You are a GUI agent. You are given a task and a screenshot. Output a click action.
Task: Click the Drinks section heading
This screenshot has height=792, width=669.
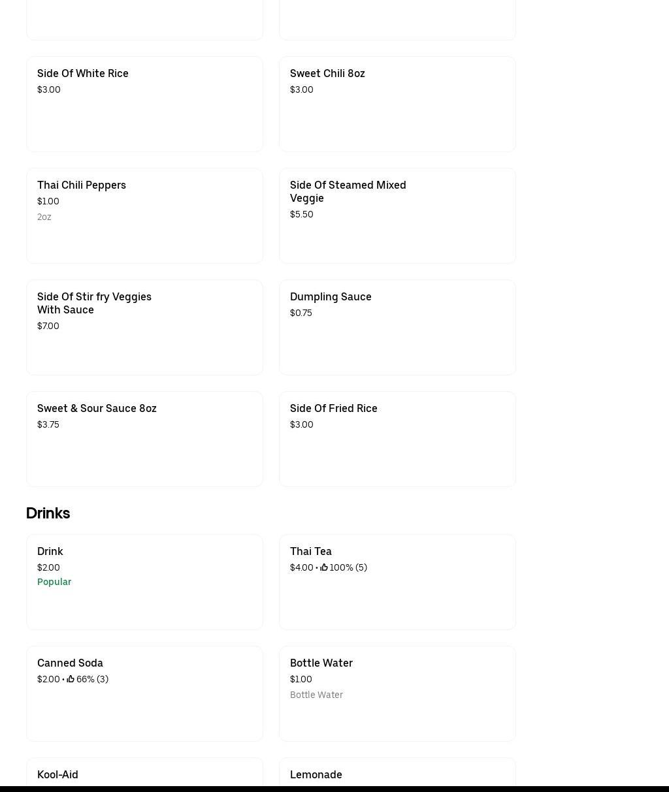pyautogui.click(x=48, y=513)
